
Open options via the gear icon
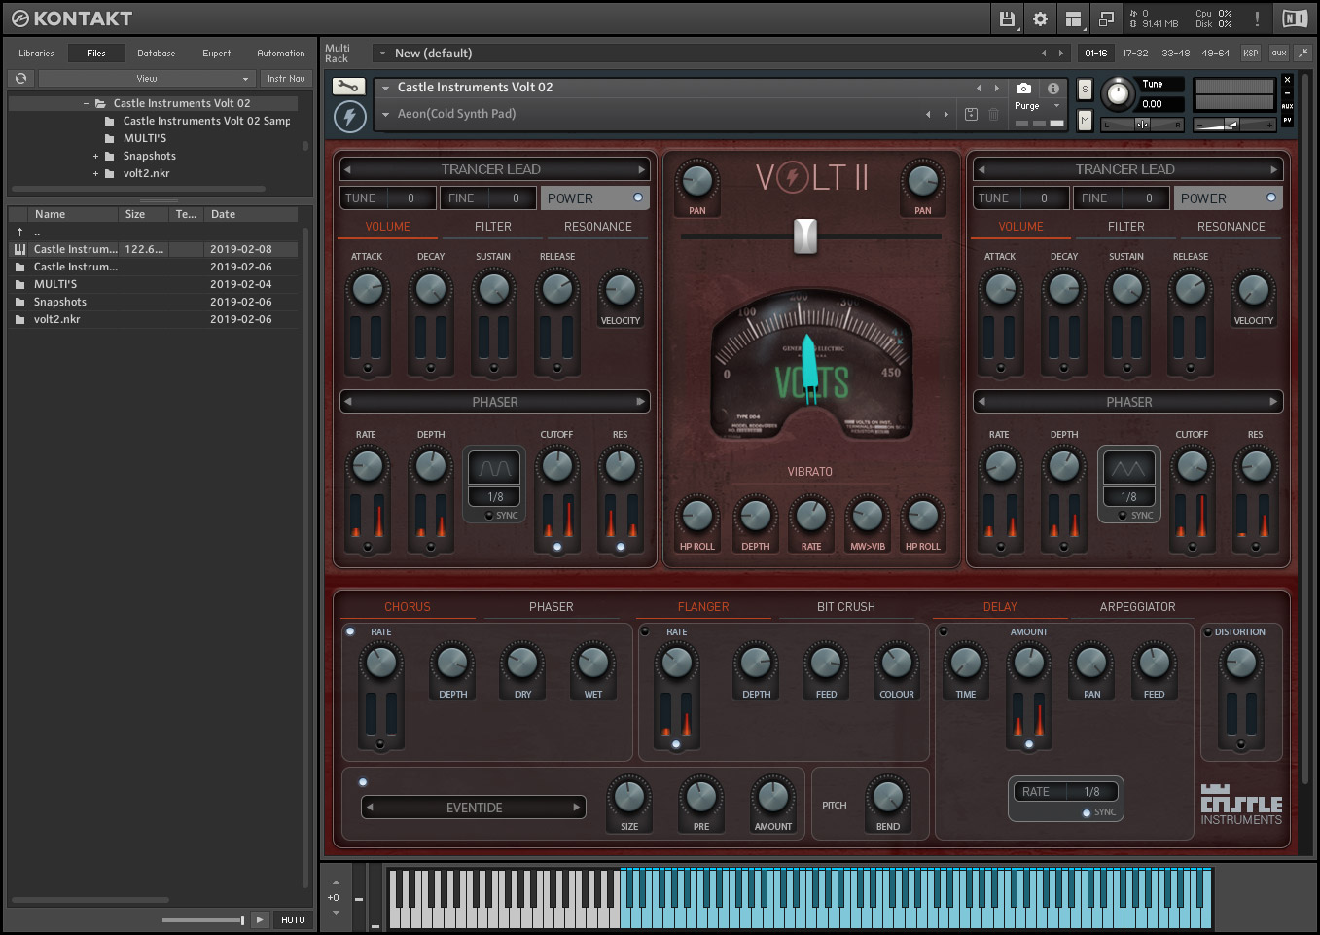pos(1040,18)
